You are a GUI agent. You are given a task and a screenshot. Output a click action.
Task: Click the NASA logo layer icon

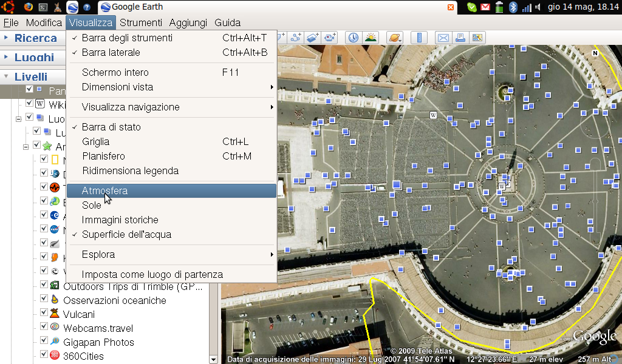click(55, 229)
